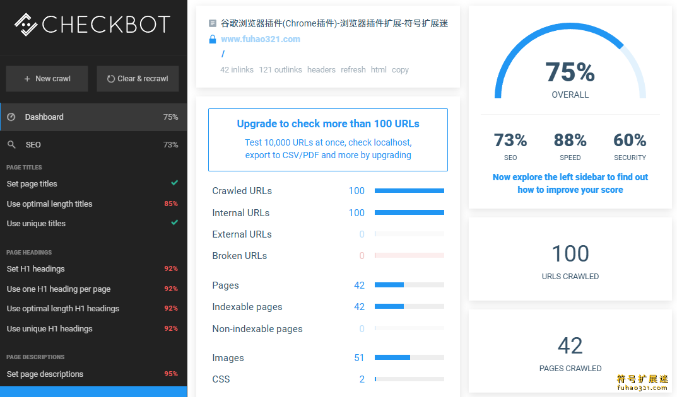Click the Broken URLs red progress bar

coord(409,255)
